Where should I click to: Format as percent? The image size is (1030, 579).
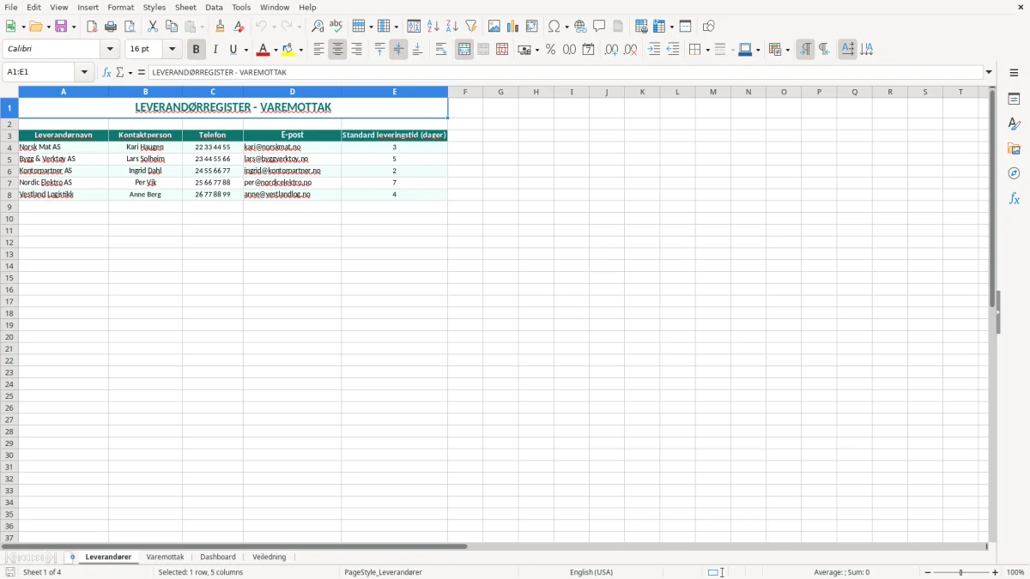[550, 50]
